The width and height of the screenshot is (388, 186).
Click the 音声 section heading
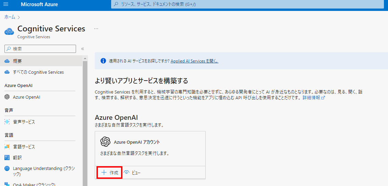point(9,110)
